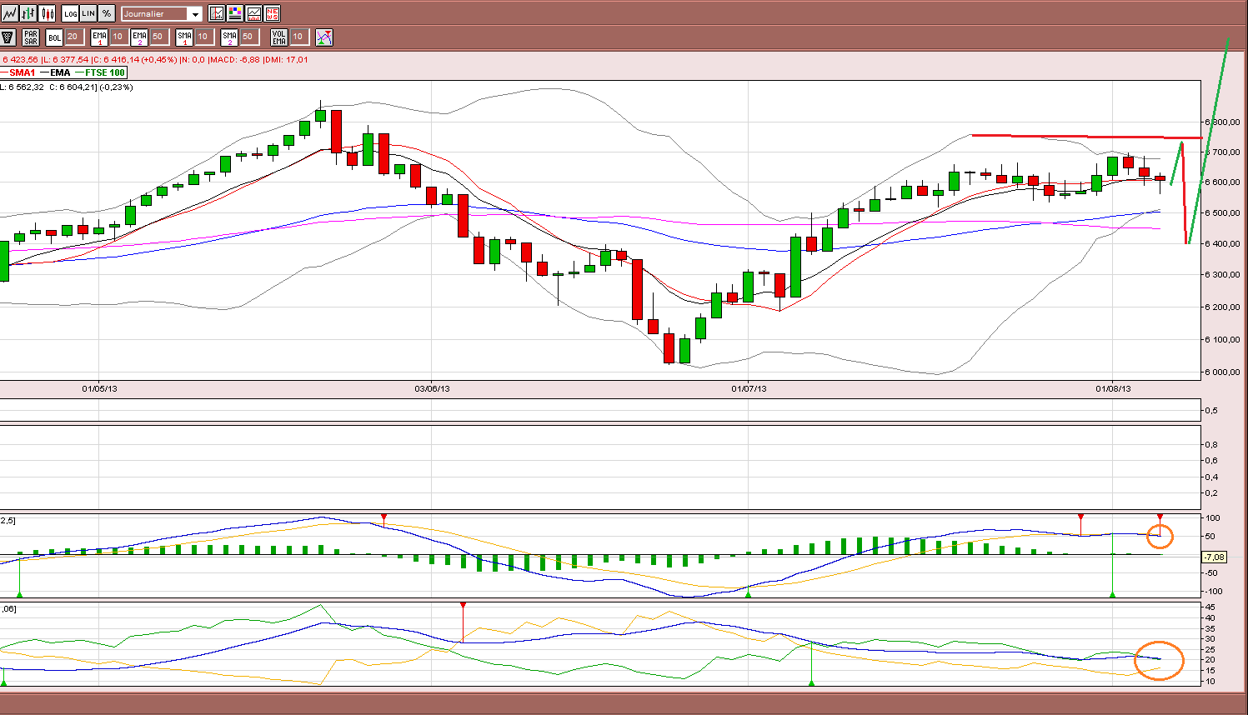Enable LIN scale
1248x715 pixels.
pyautogui.click(x=88, y=13)
